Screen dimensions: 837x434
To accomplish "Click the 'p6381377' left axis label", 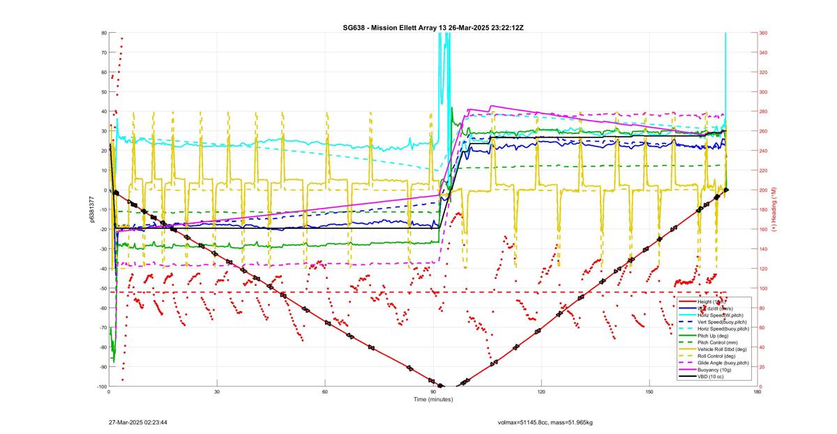I will pos(91,209).
